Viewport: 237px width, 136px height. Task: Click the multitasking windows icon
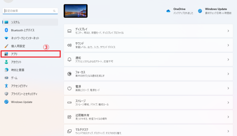(x=69, y=131)
